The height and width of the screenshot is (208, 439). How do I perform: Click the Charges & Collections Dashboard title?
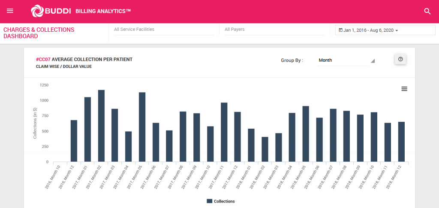(x=39, y=33)
